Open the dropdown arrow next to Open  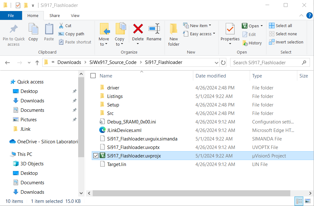(x=261, y=26)
